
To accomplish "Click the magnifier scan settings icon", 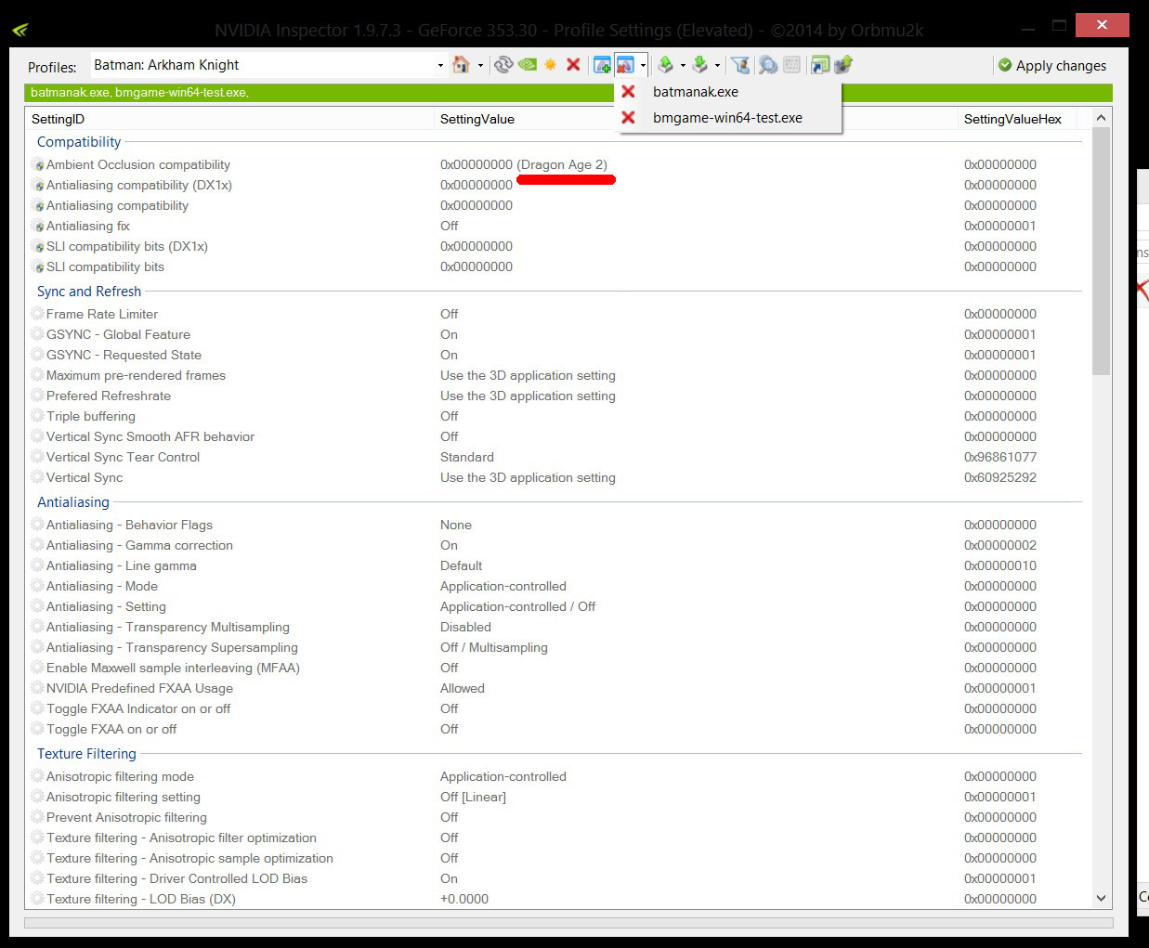I will tap(768, 65).
